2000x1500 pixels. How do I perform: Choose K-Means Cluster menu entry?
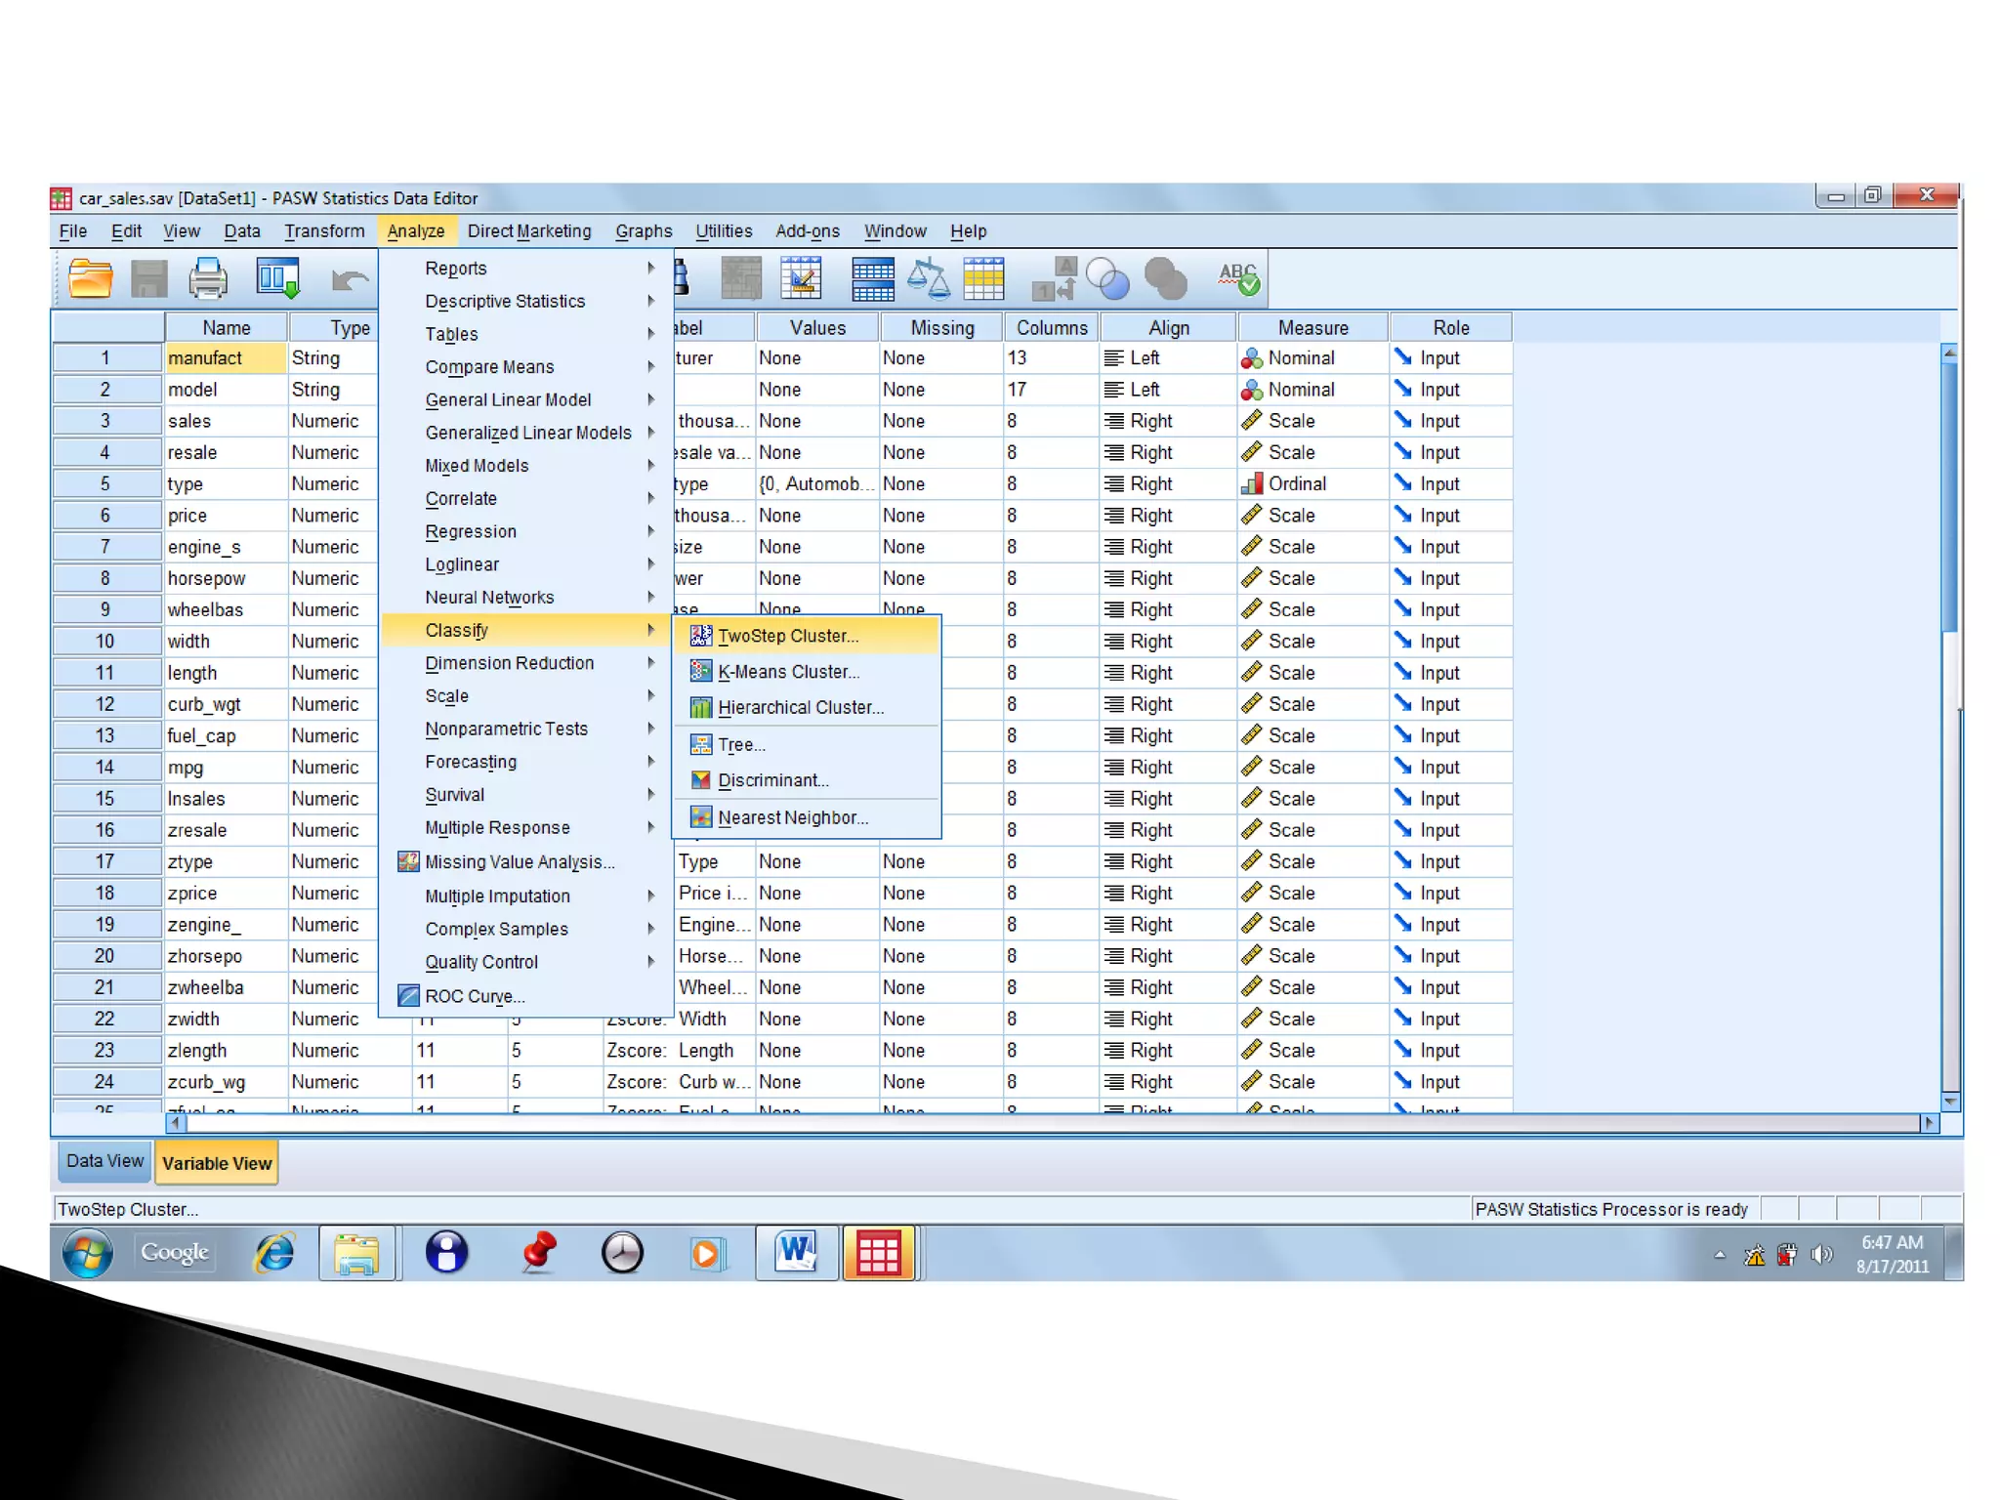click(x=807, y=672)
